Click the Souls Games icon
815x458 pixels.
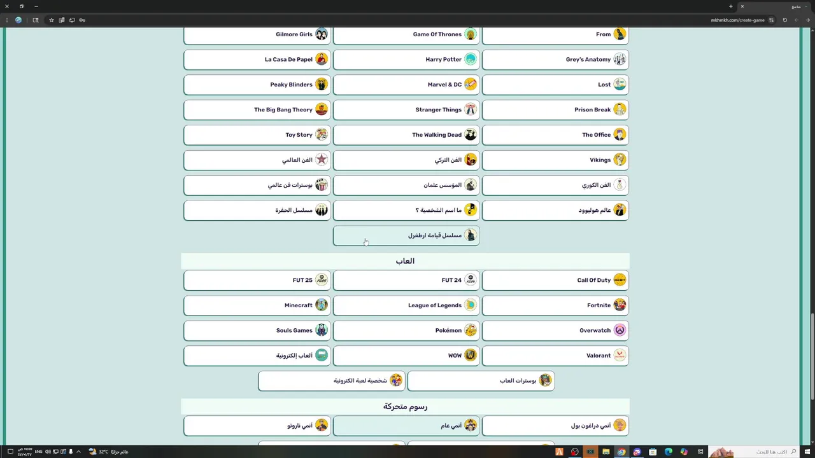pyautogui.click(x=322, y=330)
